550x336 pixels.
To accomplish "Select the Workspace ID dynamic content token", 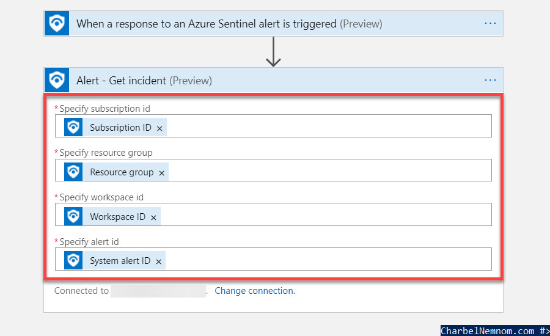I will 112,216.
